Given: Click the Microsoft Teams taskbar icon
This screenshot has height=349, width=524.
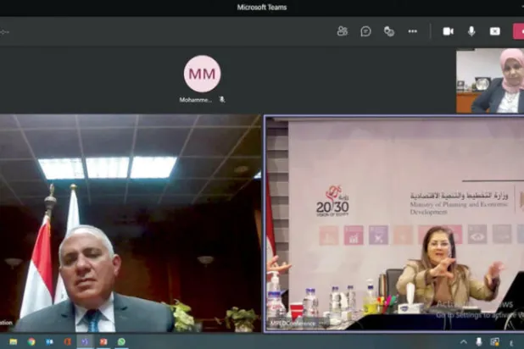Looking at the screenshot, I should coord(85,341).
